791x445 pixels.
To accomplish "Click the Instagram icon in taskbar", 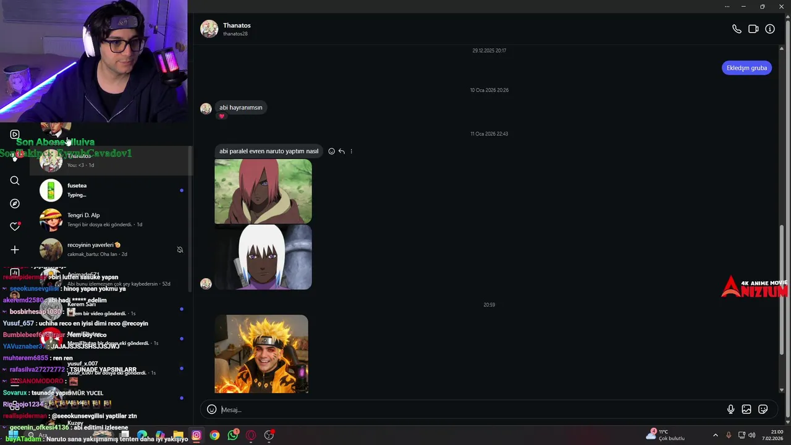I will 197,435.
